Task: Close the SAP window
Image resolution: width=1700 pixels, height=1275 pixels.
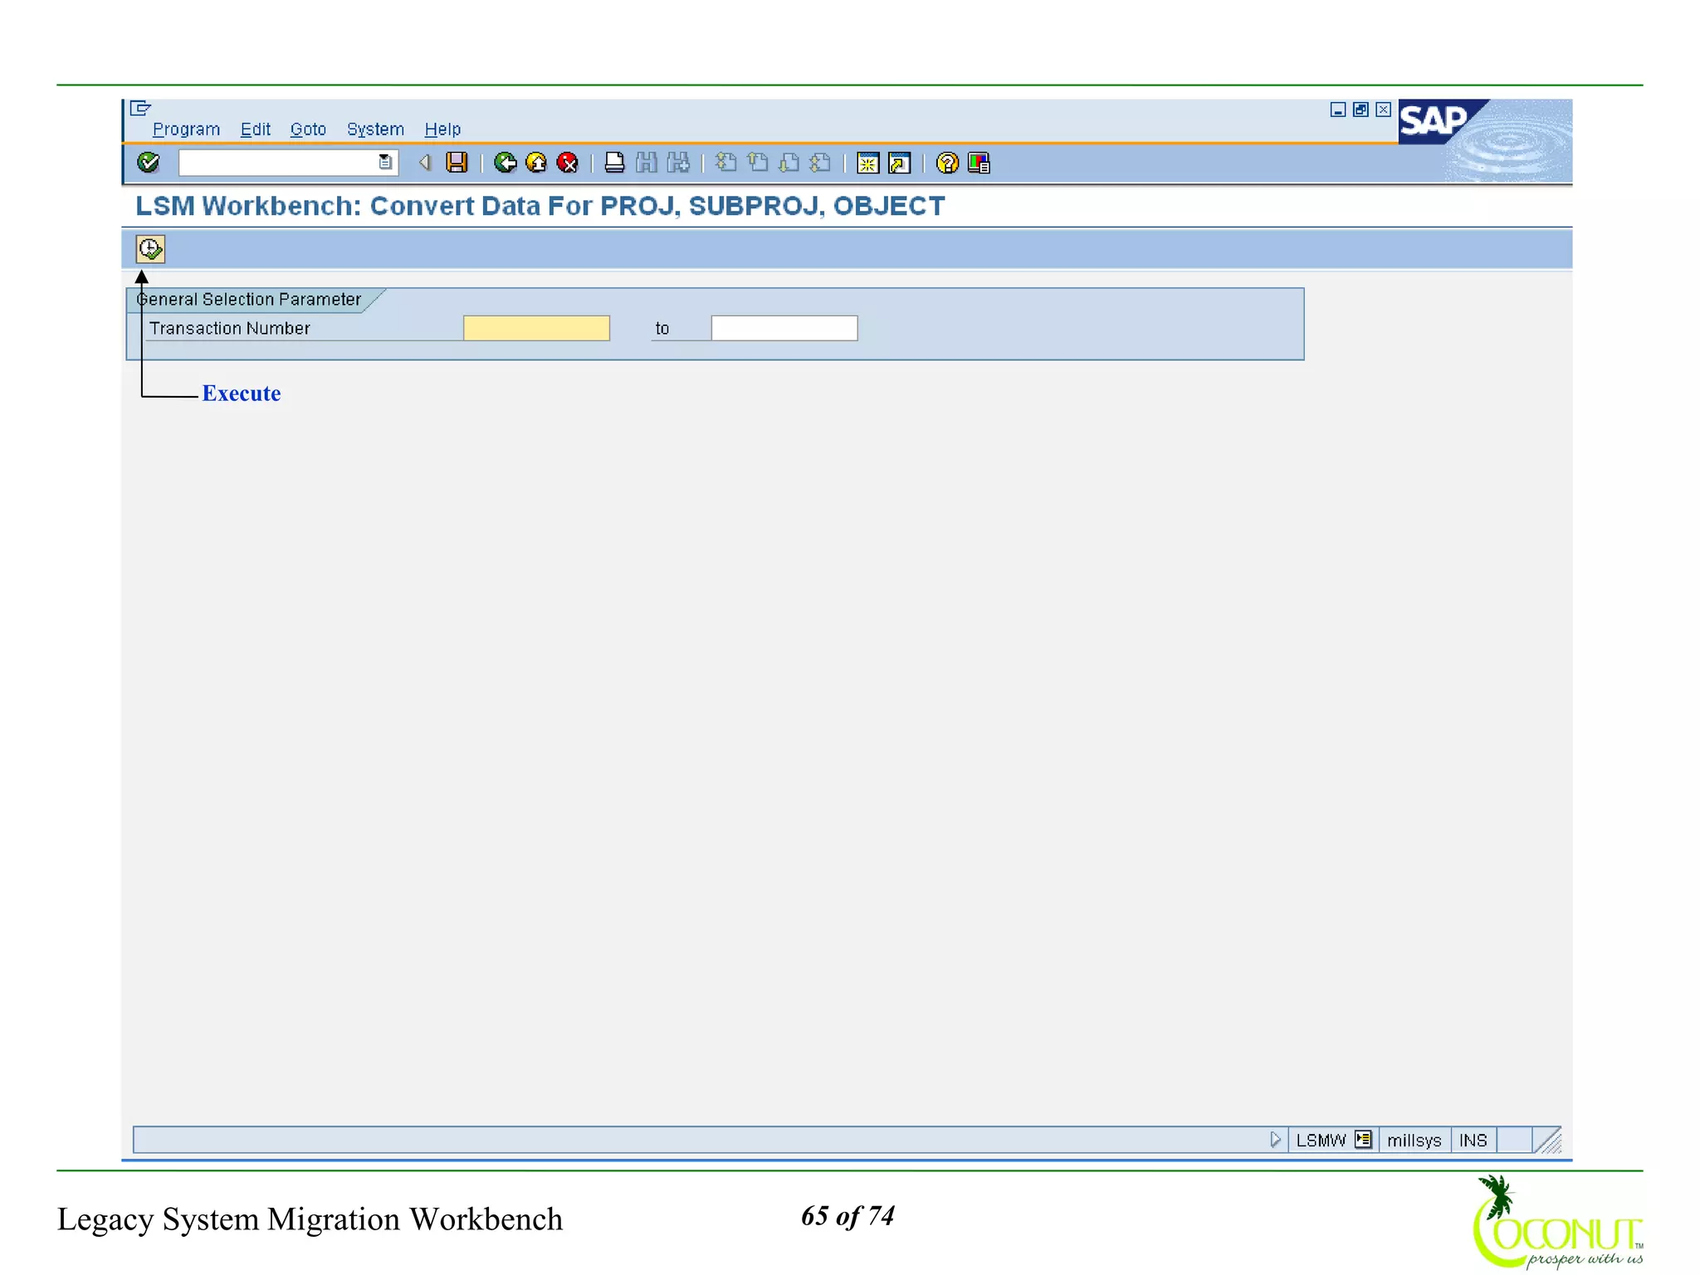Action: (x=1383, y=110)
